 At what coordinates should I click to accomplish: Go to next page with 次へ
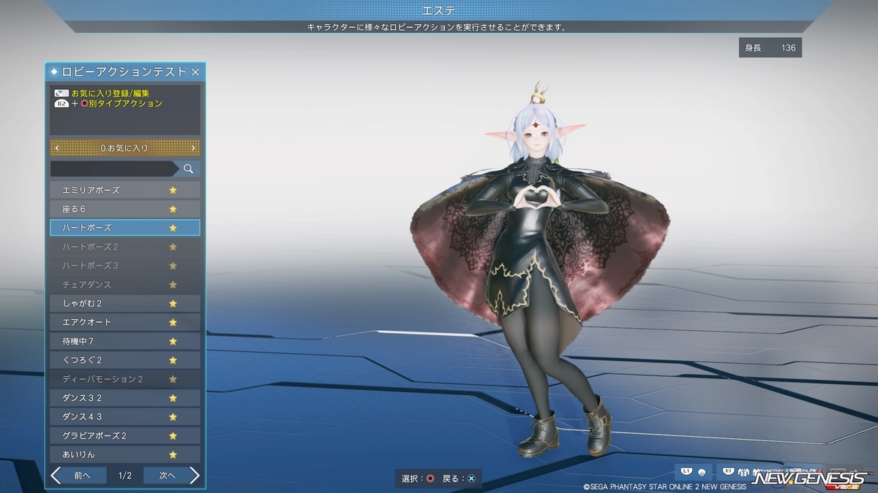point(167,475)
